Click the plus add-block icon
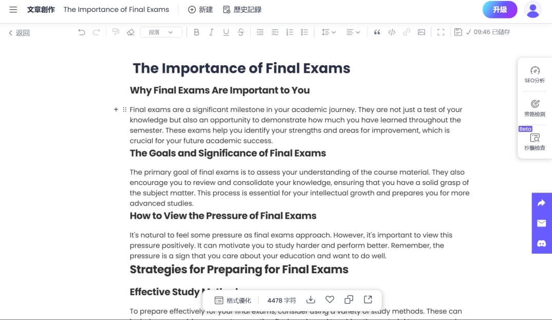 click(x=116, y=110)
